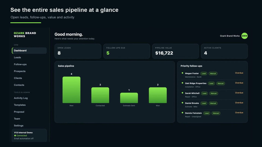
Task: Open the Activity Log
Action: (21, 98)
